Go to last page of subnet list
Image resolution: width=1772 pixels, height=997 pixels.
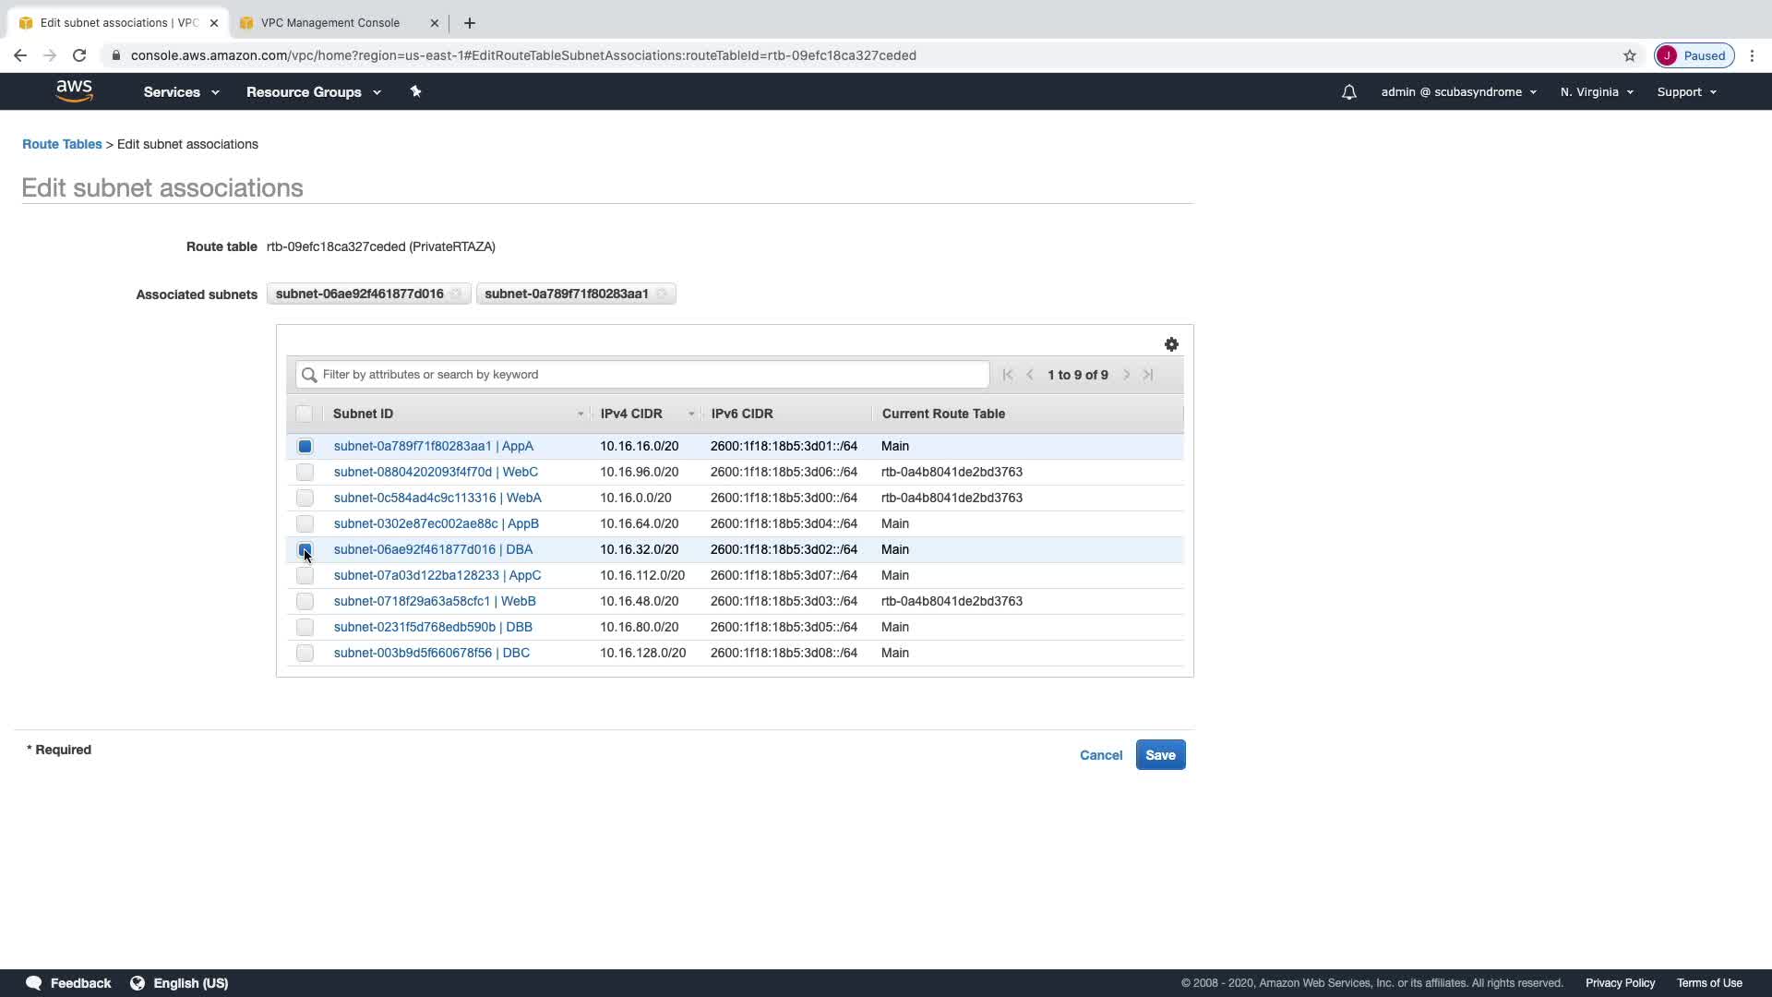coord(1148,375)
